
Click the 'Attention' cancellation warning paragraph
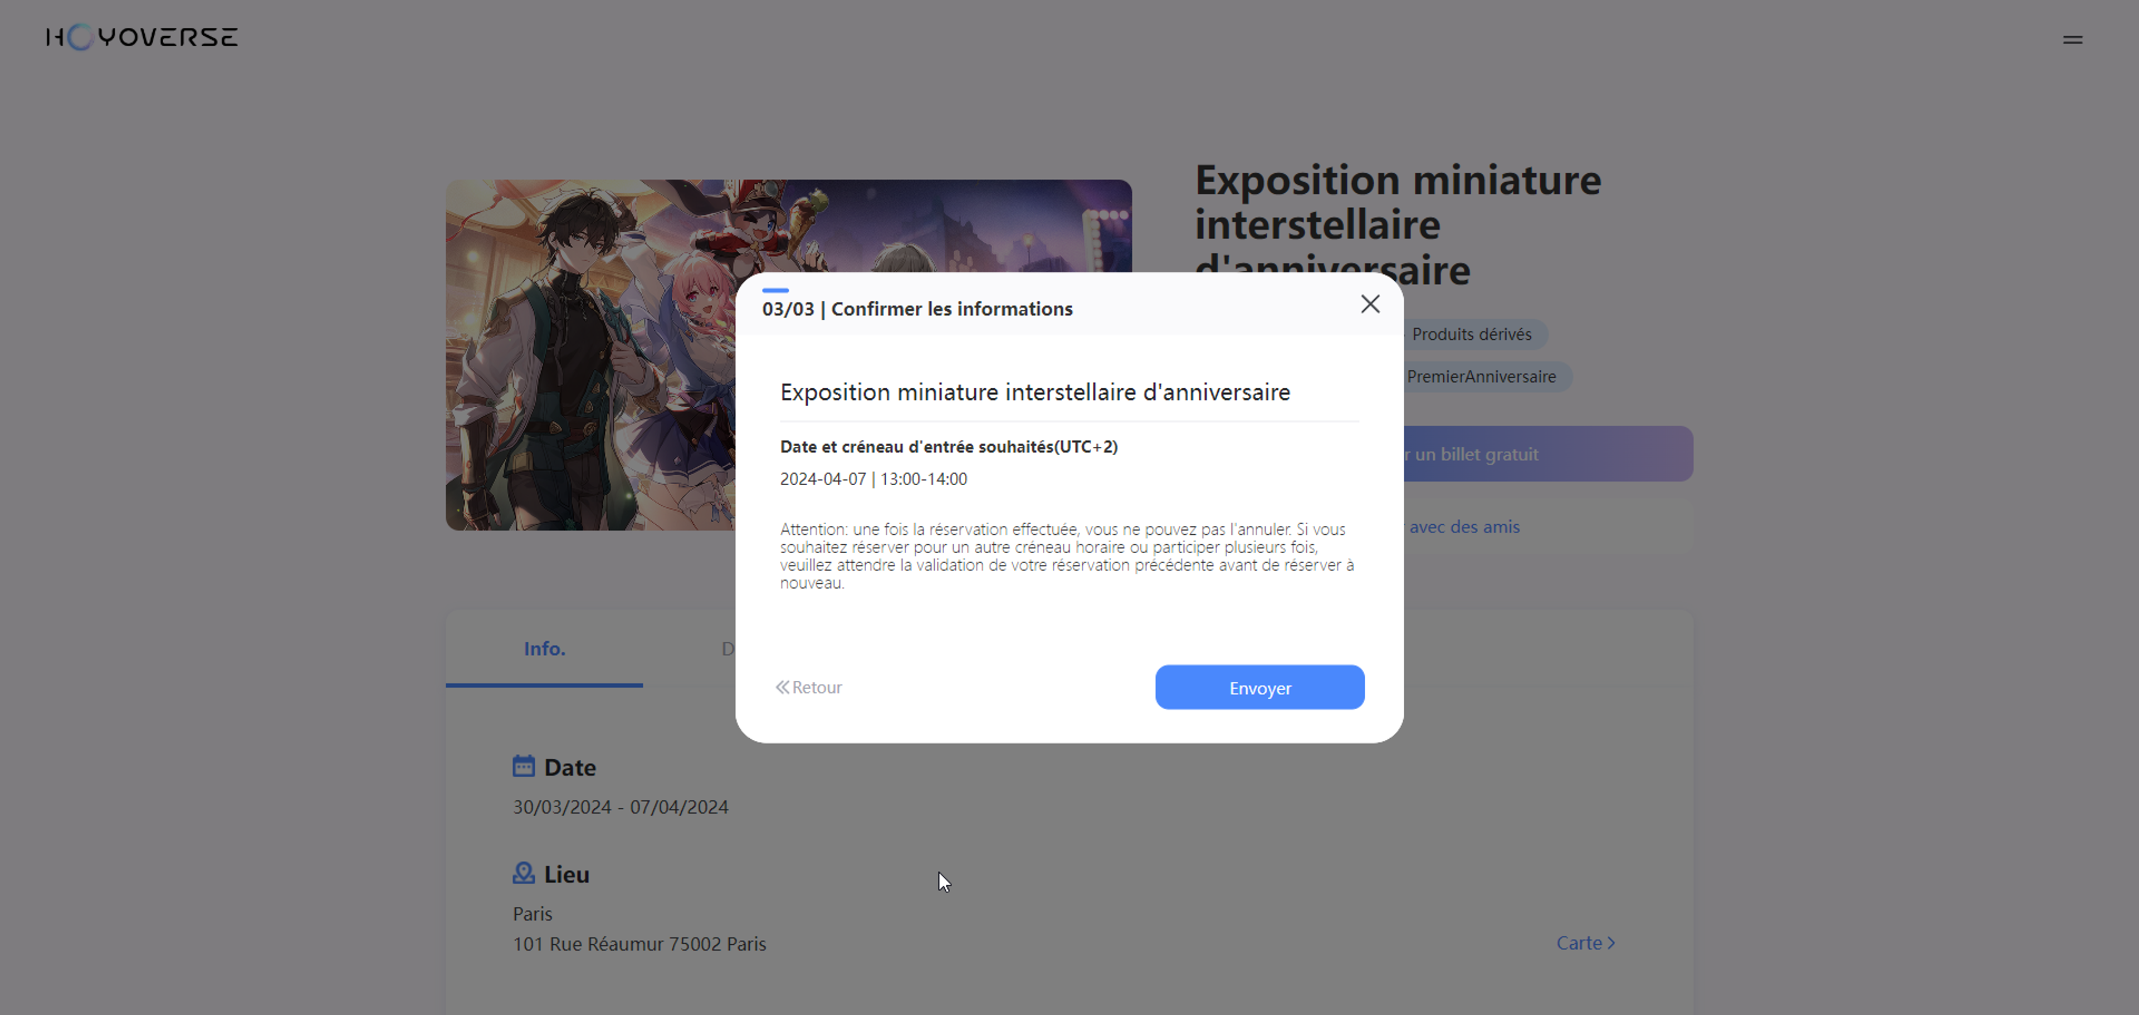click(1067, 555)
